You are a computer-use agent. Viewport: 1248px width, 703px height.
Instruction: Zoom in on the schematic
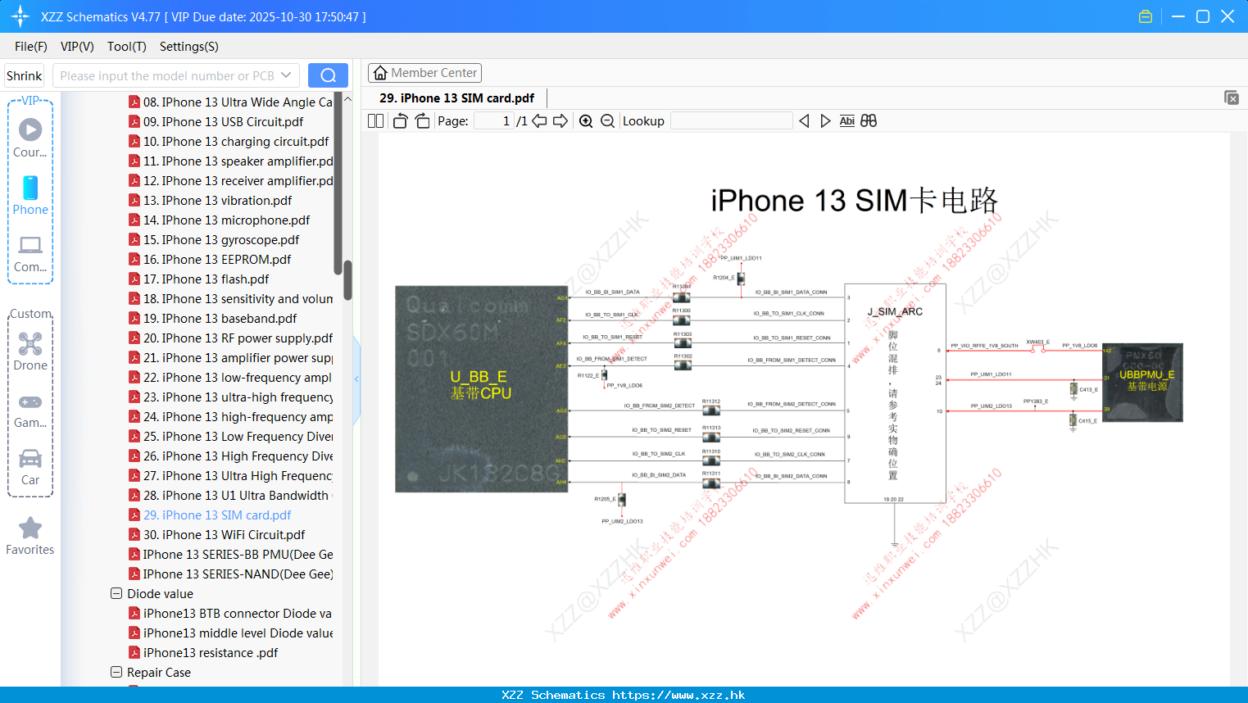(586, 121)
